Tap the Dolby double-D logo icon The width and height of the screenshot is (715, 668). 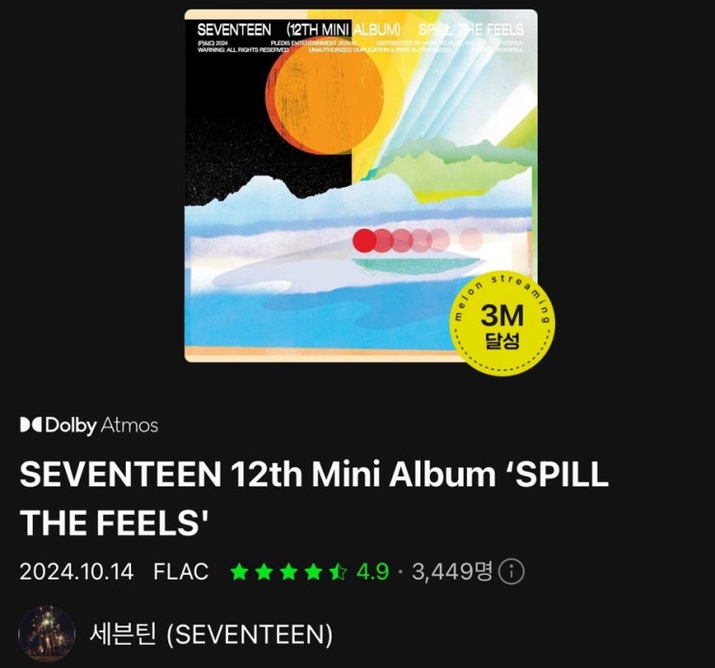31,425
